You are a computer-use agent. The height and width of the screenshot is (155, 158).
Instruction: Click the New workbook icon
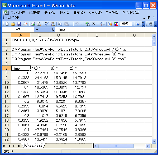(x=7, y=24)
